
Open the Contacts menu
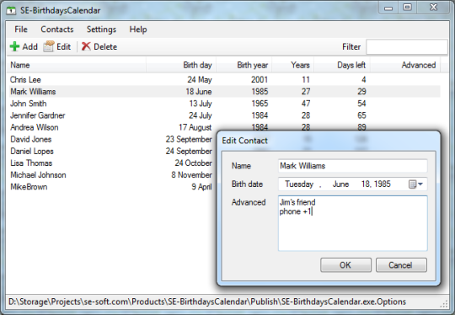point(57,29)
